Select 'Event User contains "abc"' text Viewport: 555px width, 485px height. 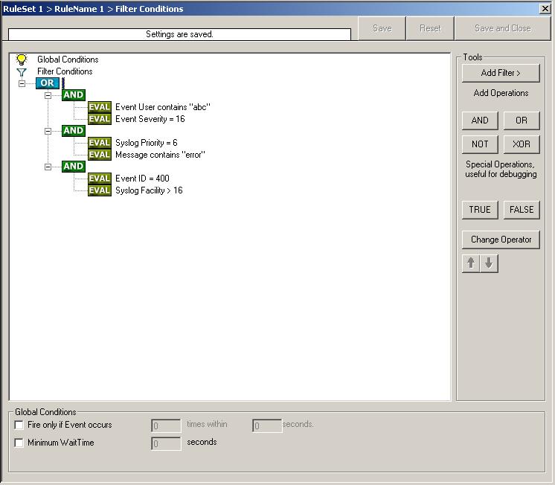click(x=163, y=107)
